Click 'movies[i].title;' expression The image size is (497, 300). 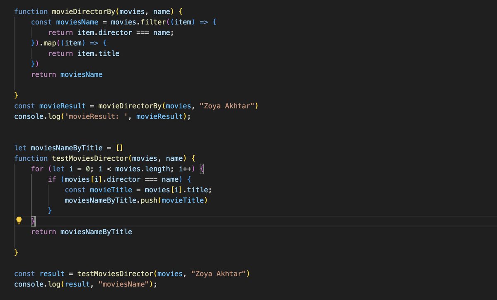pos(179,190)
